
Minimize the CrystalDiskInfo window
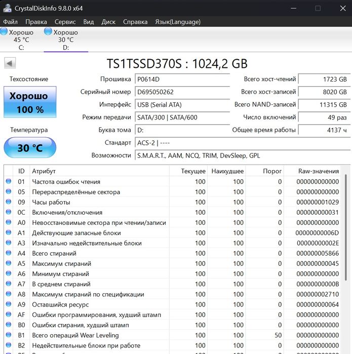[294, 8]
